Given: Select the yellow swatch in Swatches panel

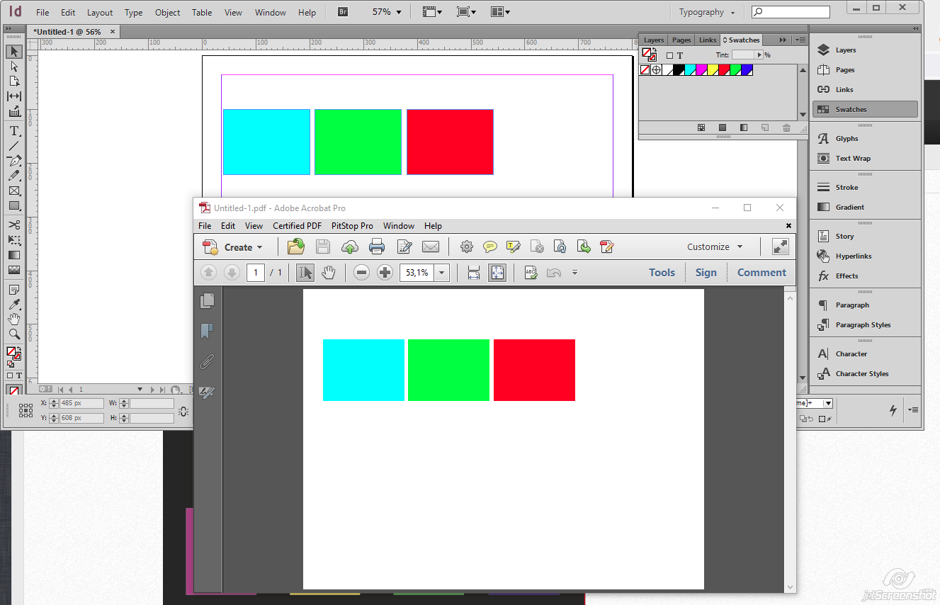Looking at the screenshot, I should coord(713,70).
